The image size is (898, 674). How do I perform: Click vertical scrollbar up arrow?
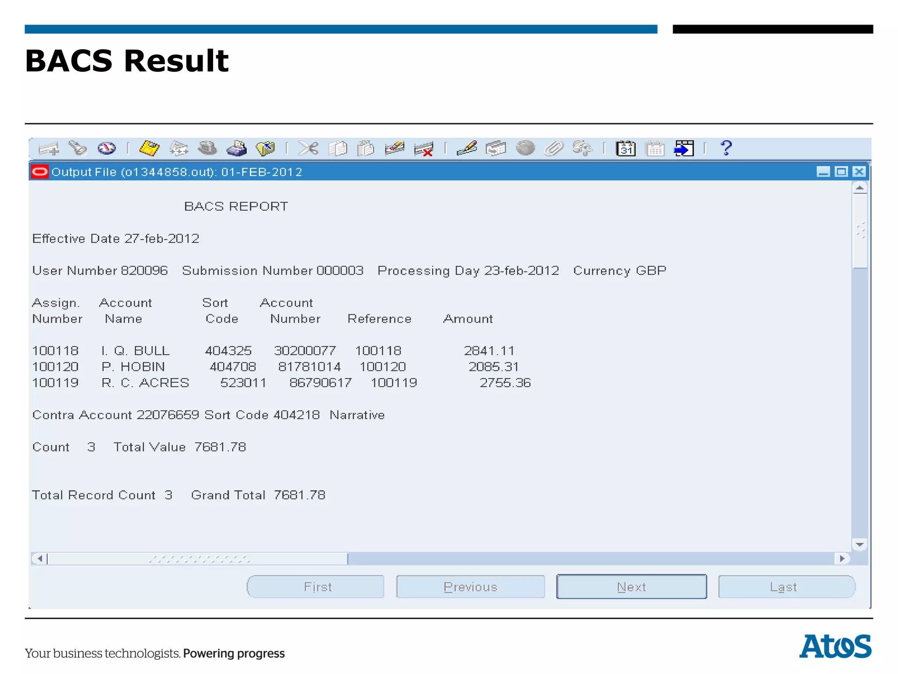(x=860, y=188)
